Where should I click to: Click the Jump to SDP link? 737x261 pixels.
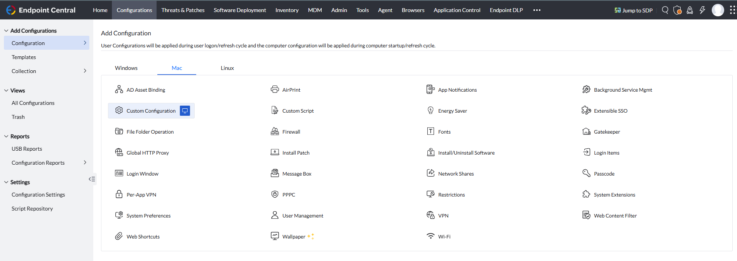tap(634, 10)
